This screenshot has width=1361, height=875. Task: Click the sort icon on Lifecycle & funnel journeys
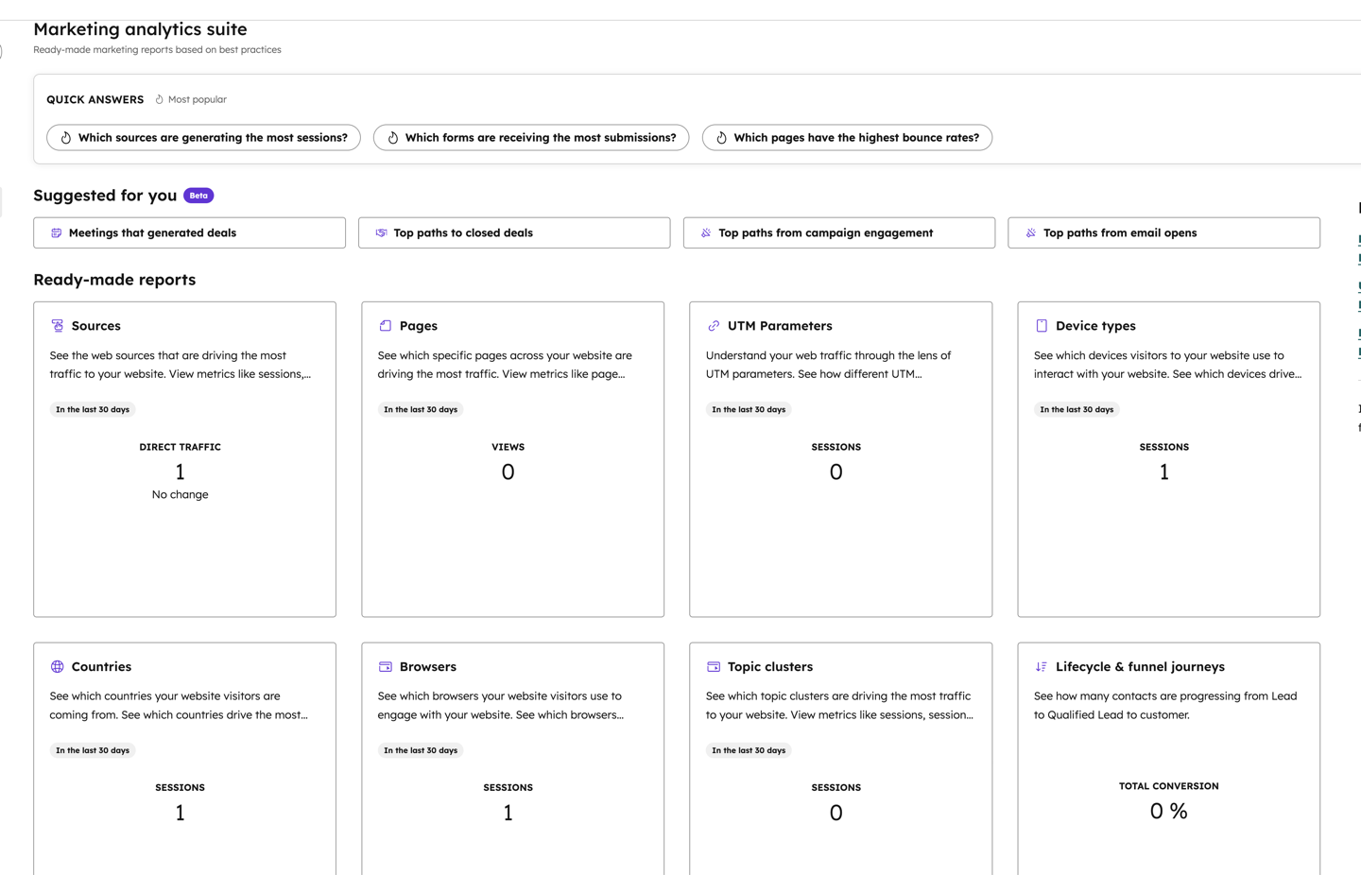[1041, 666]
